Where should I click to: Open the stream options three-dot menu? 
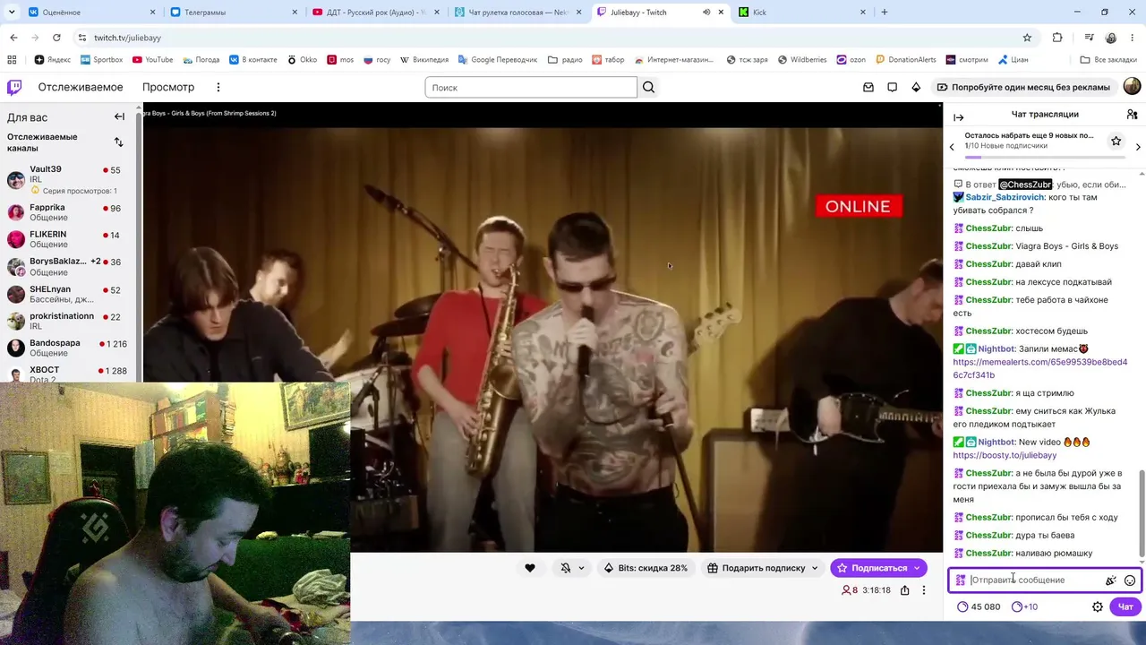tap(924, 590)
